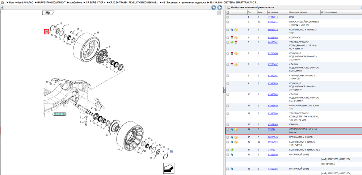This screenshot has height=175, width=362.
Task: Open CR SERIES TIER 4 breadcrumb
Action: tap(95, 2)
